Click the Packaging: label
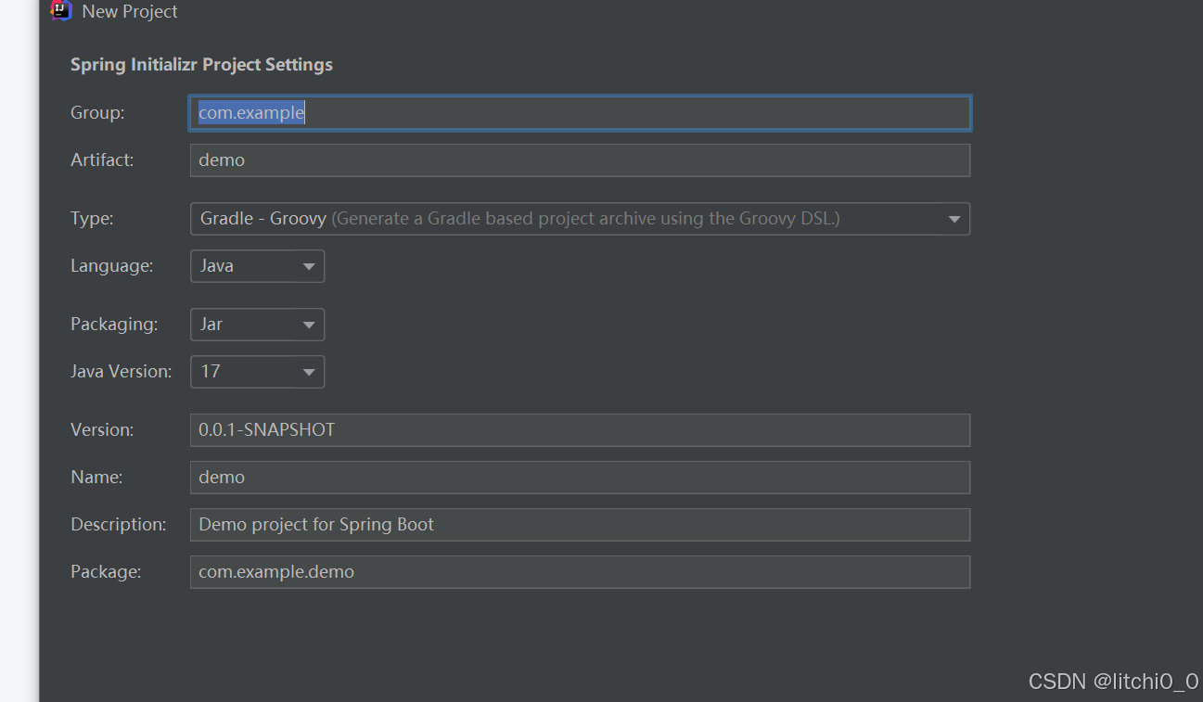1203x702 pixels. pyautogui.click(x=114, y=325)
